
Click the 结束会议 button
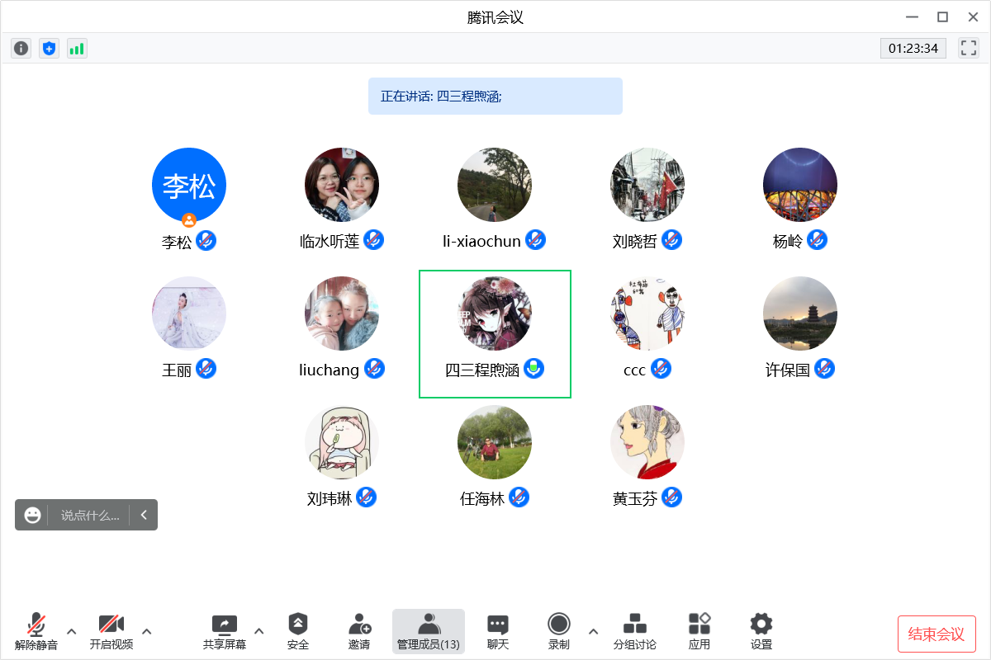coord(936,634)
